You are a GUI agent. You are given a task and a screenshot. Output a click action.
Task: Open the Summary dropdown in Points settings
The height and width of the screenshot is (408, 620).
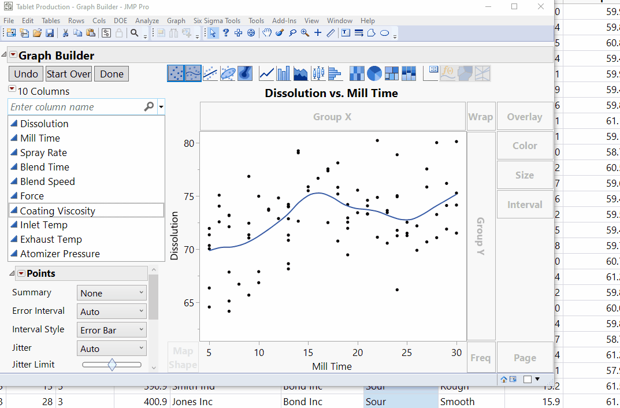point(111,292)
